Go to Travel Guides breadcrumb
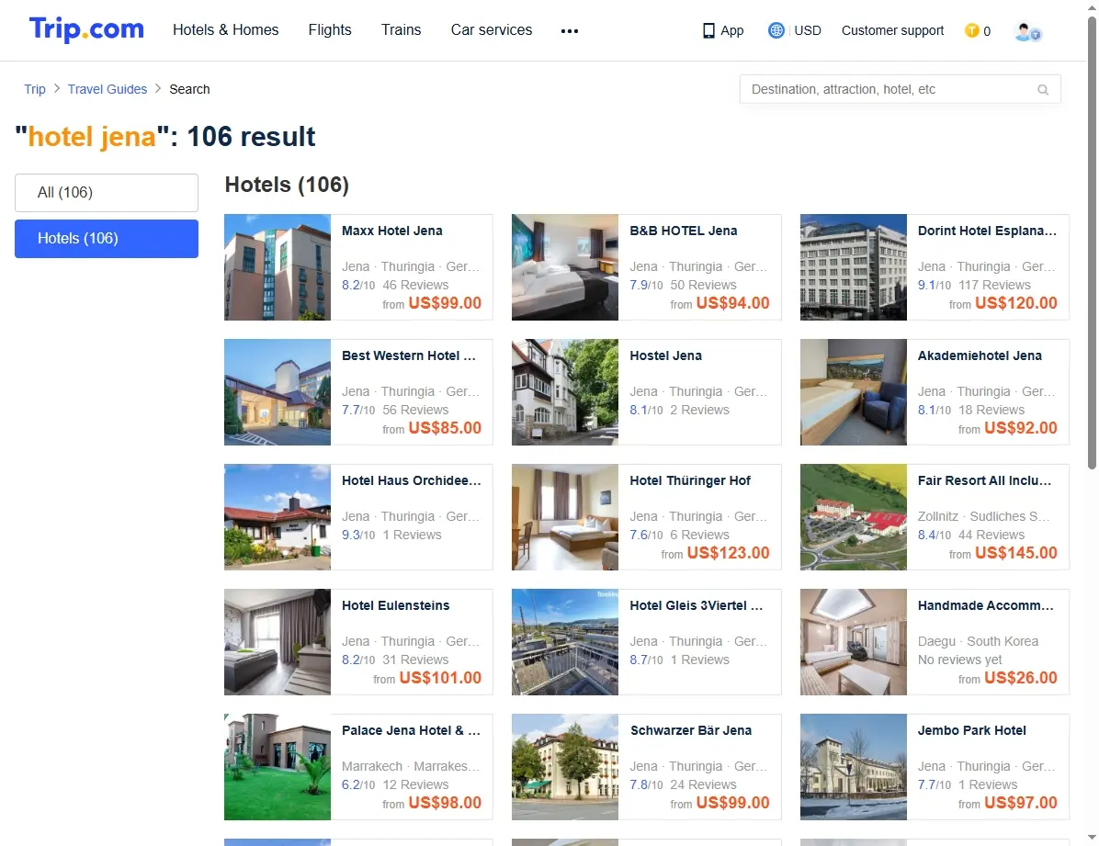The height and width of the screenshot is (846, 1099). click(x=108, y=89)
